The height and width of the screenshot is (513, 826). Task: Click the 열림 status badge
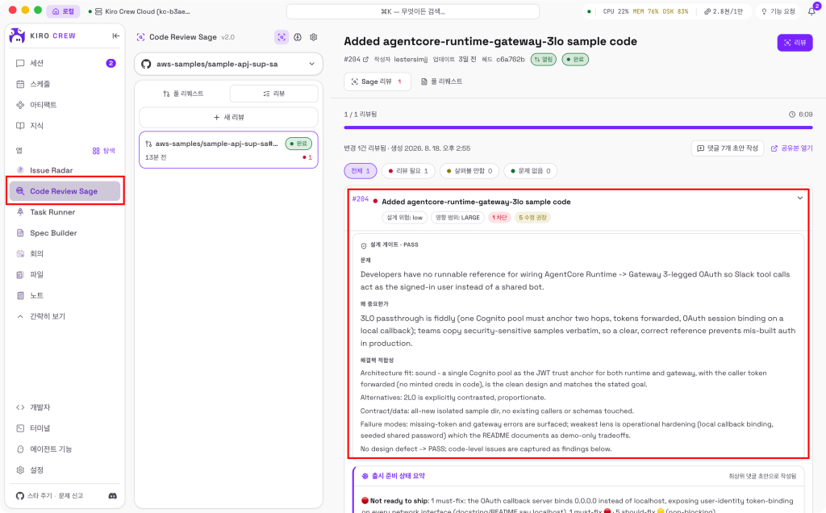pyautogui.click(x=543, y=60)
